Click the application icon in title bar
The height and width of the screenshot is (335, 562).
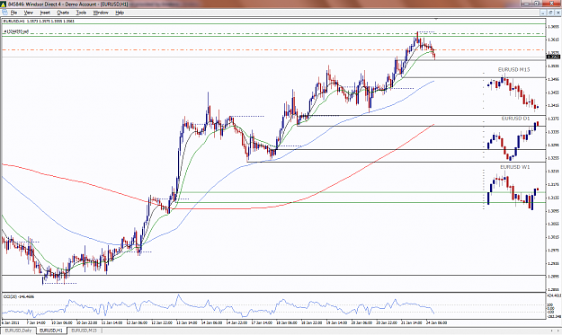tap(4, 4)
